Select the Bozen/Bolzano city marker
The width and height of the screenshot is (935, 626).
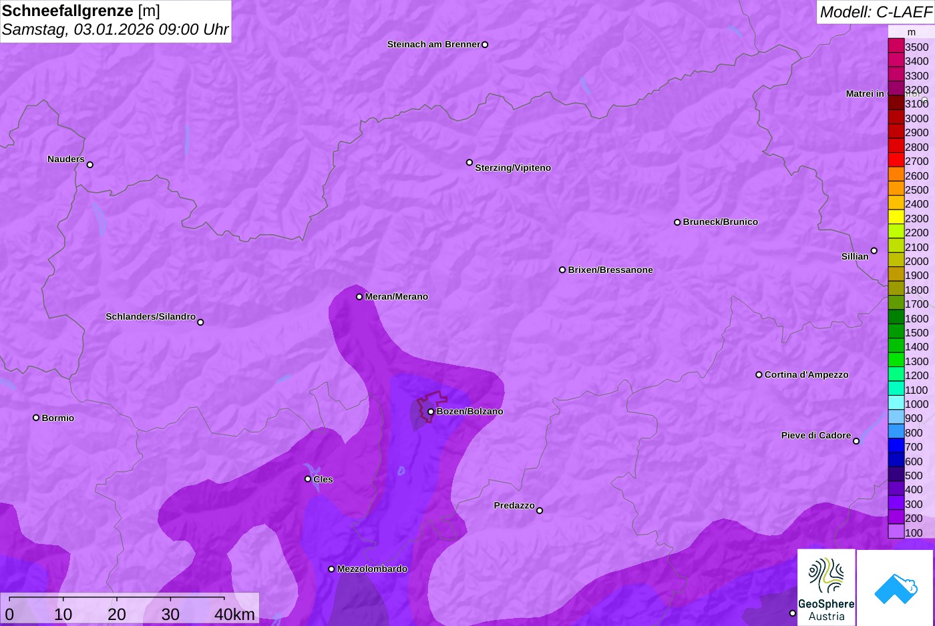click(431, 412)
